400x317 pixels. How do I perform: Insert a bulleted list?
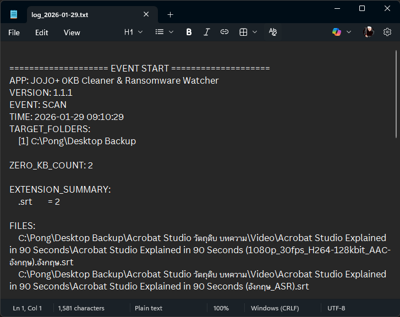click(160, 32)
